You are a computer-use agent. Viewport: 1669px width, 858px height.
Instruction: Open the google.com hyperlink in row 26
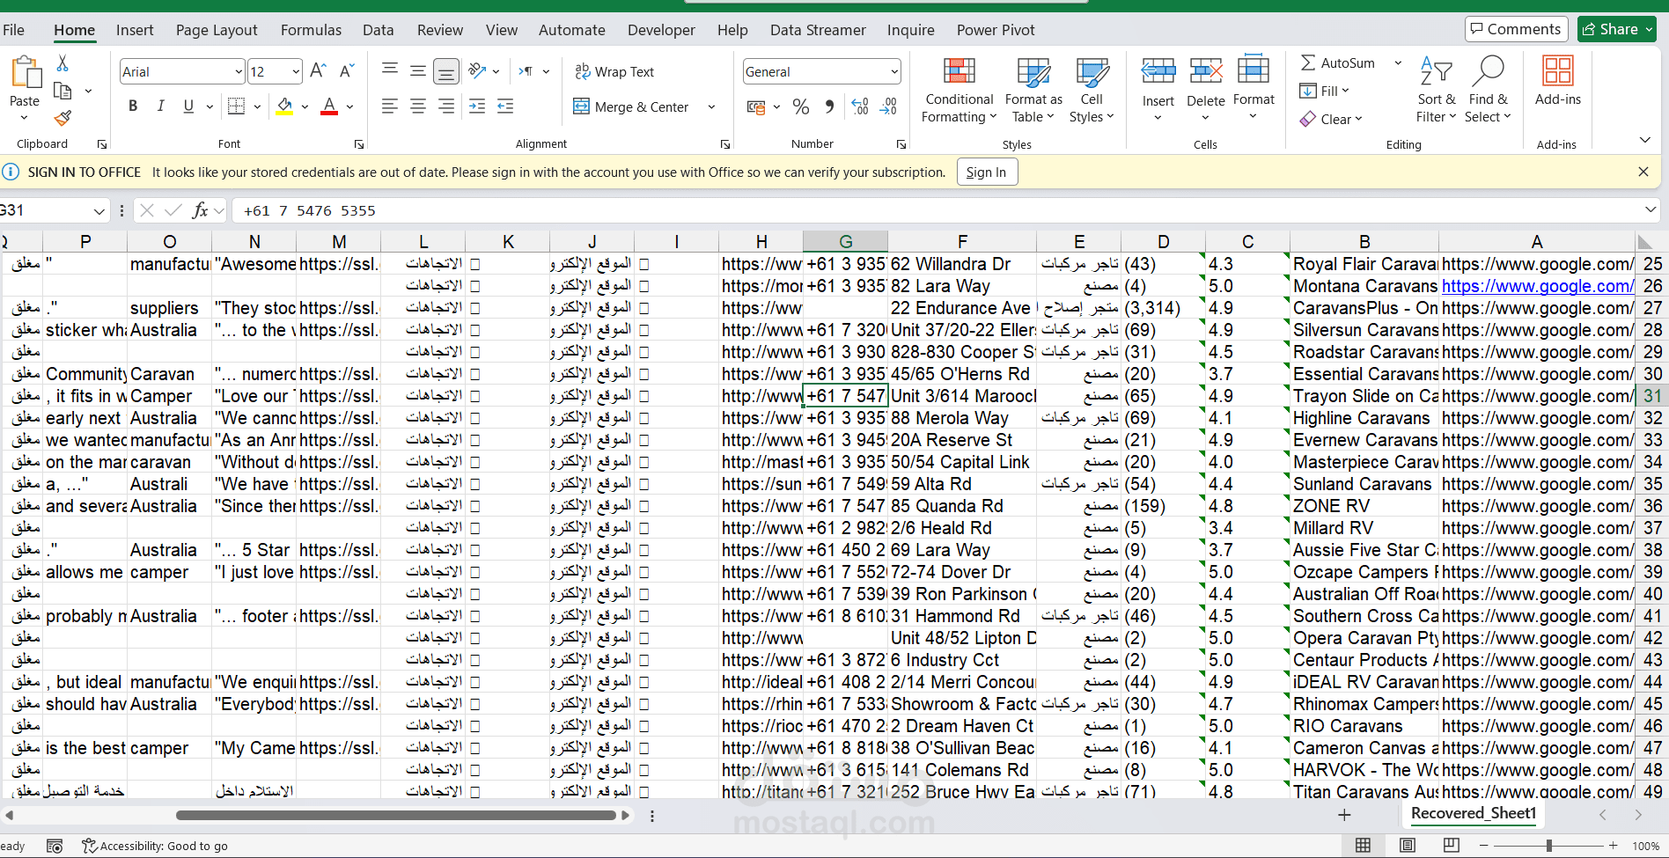1537,286
